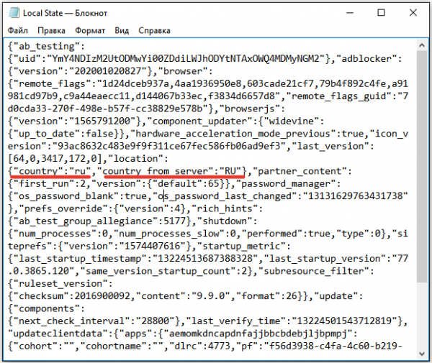The height and width of the screenshot is (363, 432).
Task: Click the text "ab_testing"
Action: click(x=47, y=46)
